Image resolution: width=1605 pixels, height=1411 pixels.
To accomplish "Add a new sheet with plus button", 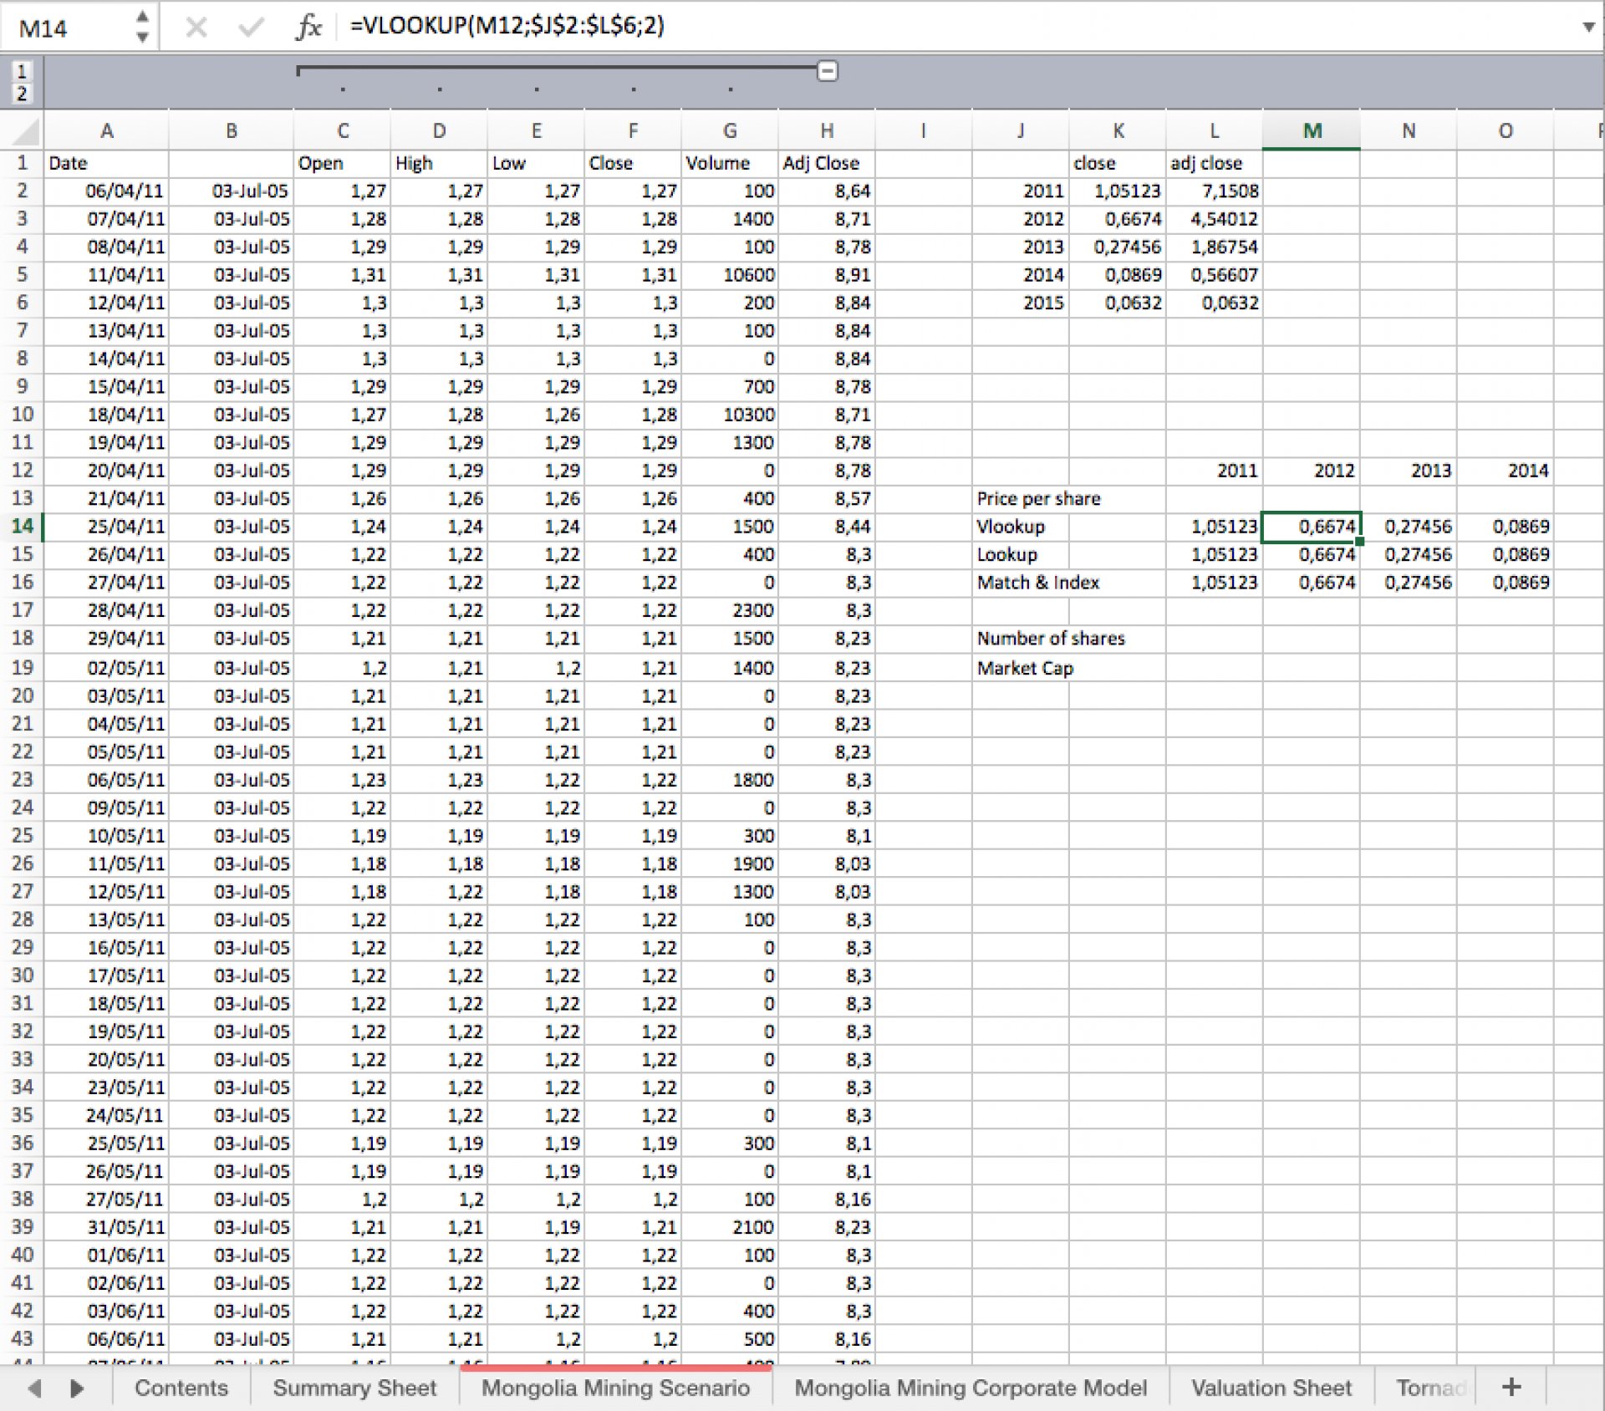I will click(1511, 1387).
